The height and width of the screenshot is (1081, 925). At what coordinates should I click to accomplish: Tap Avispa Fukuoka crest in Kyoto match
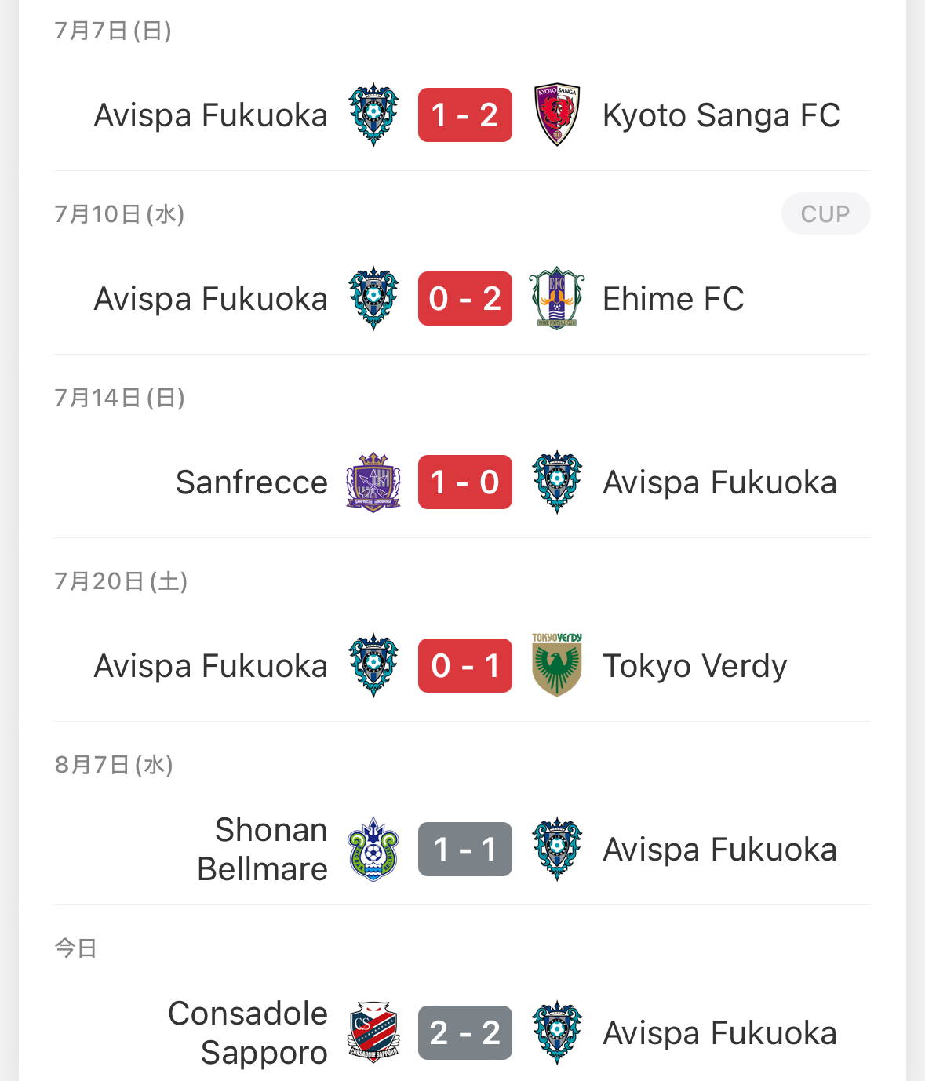click(373, 115)
